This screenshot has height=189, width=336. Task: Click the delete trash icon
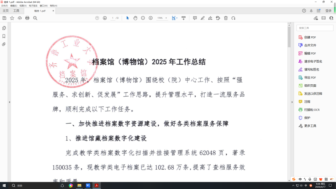pyautogui.click(x=226, y=18)
